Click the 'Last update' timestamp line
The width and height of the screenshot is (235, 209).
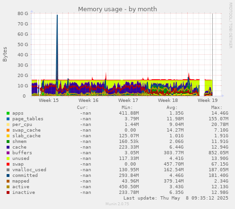click(176, 198)
